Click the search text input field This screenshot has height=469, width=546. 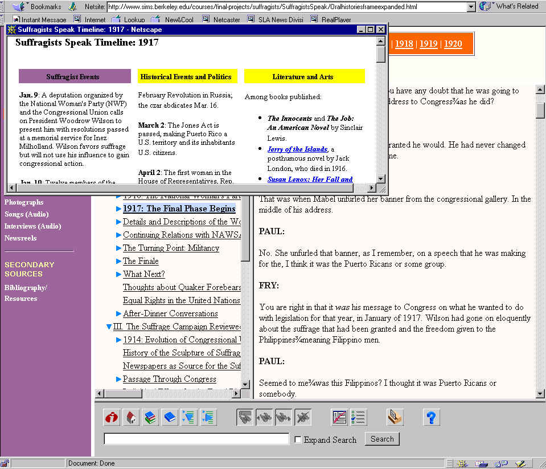(196, 439)
